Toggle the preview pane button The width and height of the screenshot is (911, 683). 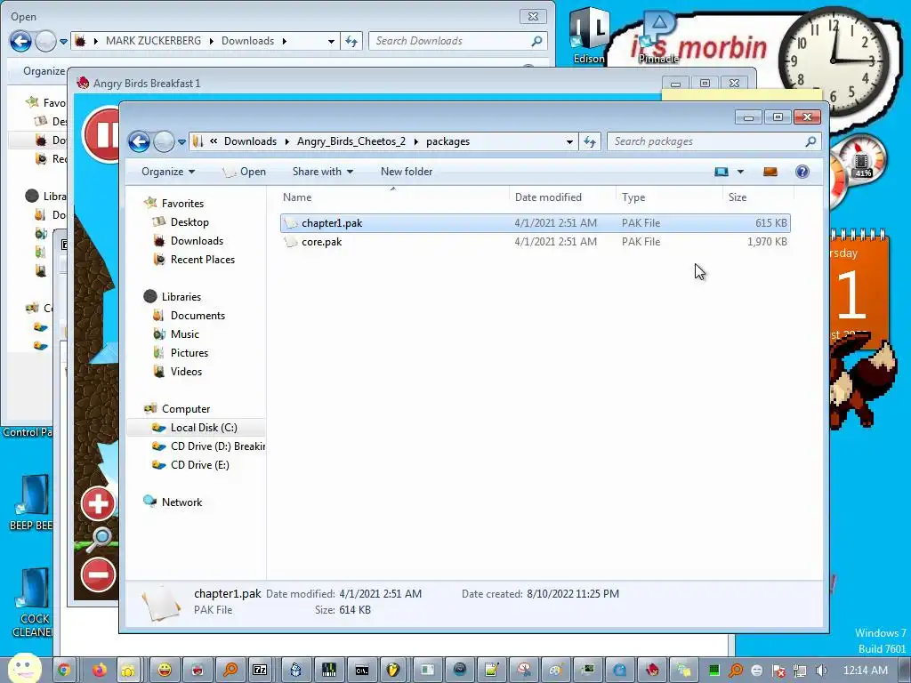tap(770, 172)
